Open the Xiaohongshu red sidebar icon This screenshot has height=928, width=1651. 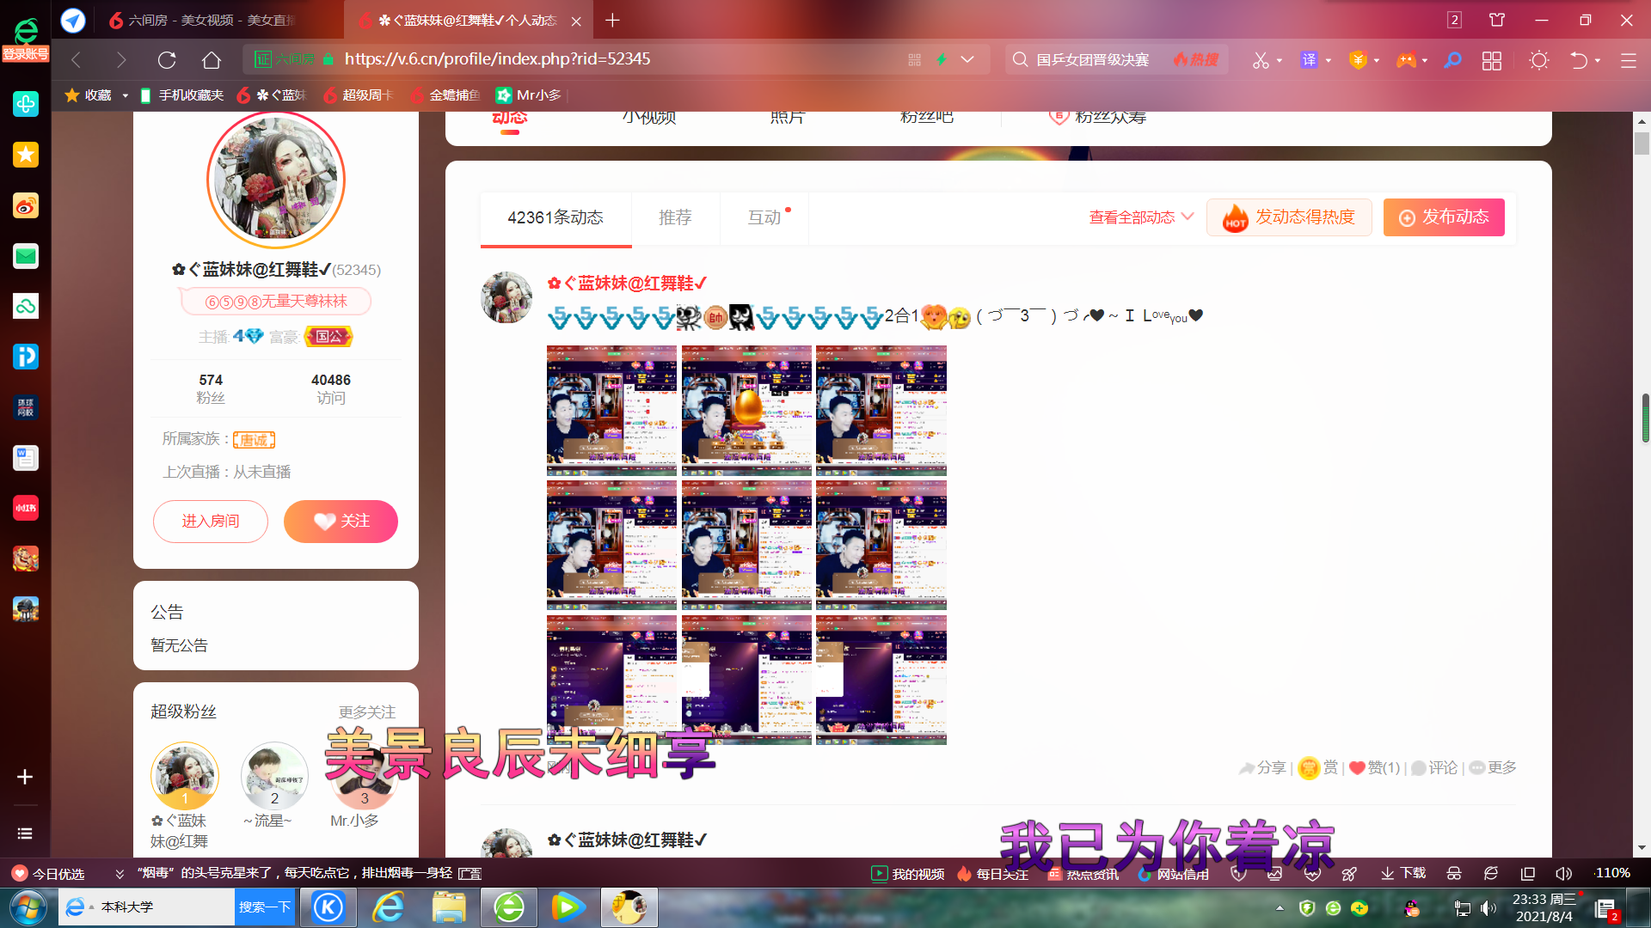26,508
